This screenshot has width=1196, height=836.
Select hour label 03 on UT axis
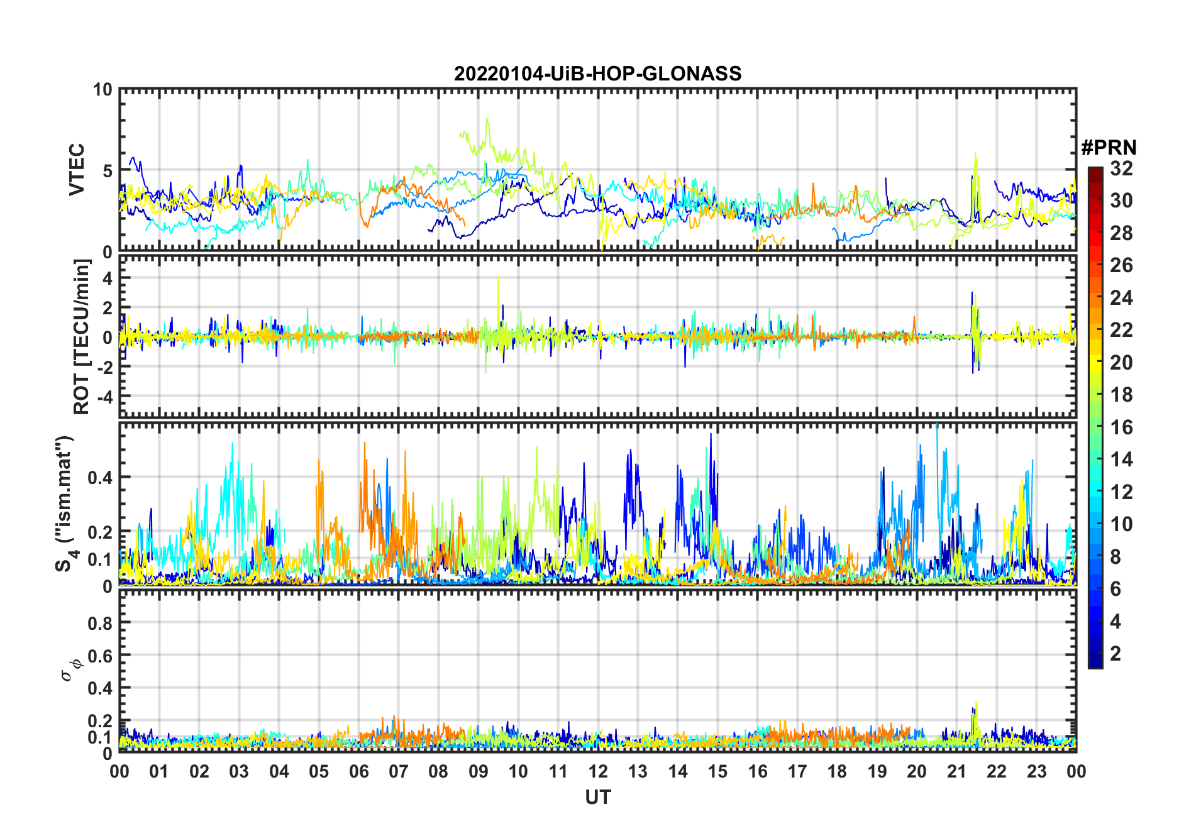pos(239,771)
